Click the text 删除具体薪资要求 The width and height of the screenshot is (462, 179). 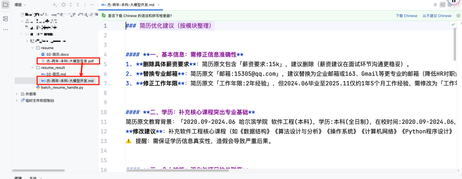(166, 64)
